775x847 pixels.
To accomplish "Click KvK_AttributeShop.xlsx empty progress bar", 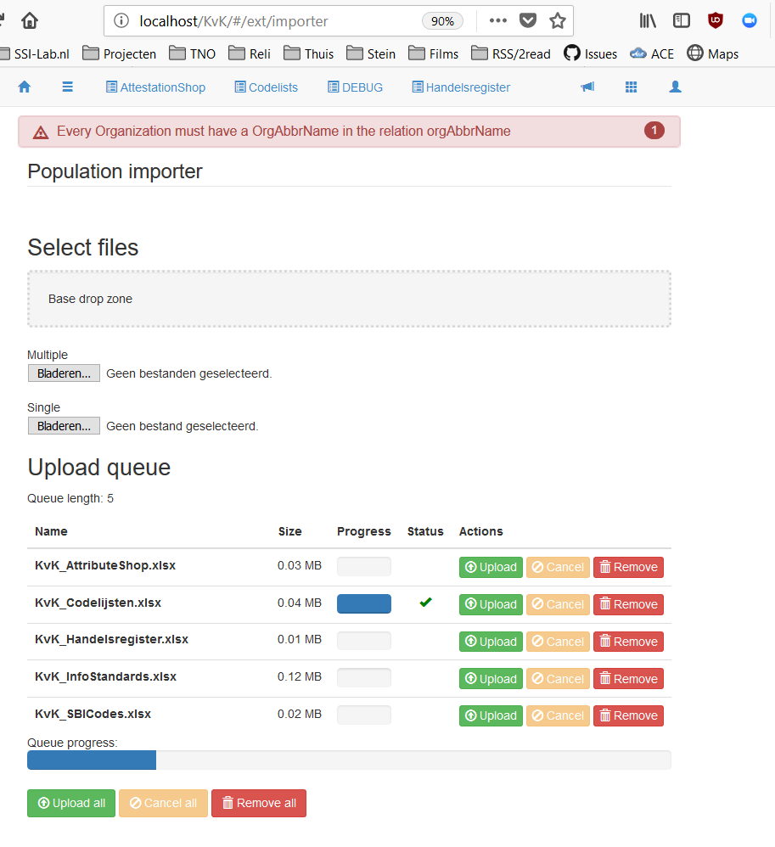I will pyautogui.click(x=364, y=567).
